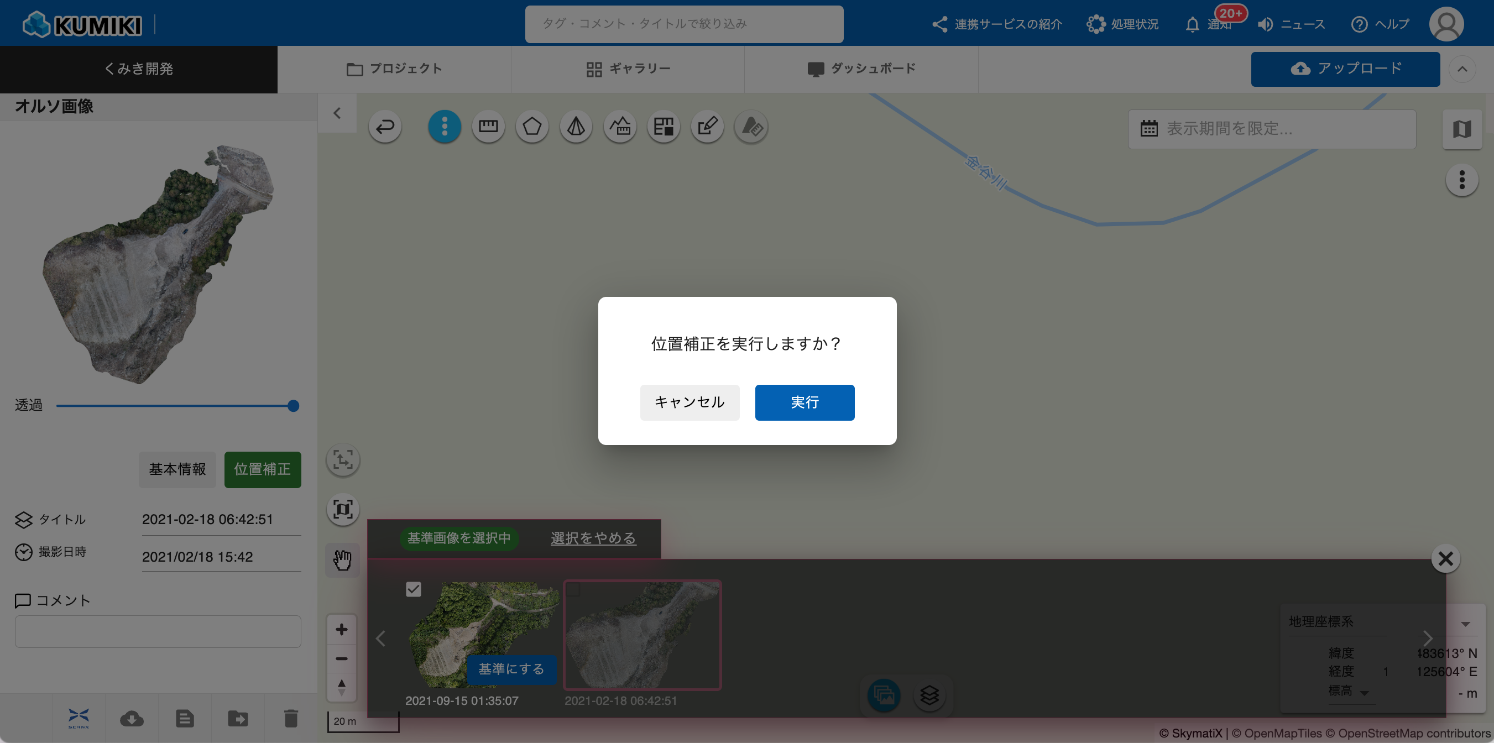Switch to the ダッシュボード tab
This screenshot has height=743, width=1494.
861,69
